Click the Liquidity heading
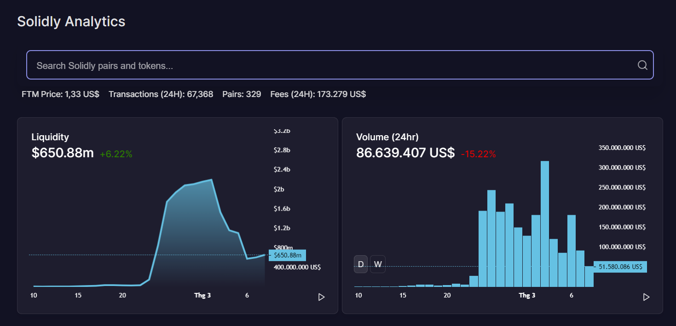The image size is (676, 326). coord(50,137)
